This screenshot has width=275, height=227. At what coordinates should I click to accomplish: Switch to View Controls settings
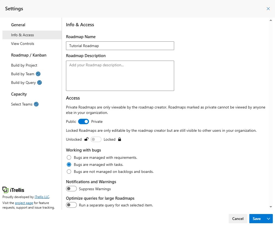[22, 44]
